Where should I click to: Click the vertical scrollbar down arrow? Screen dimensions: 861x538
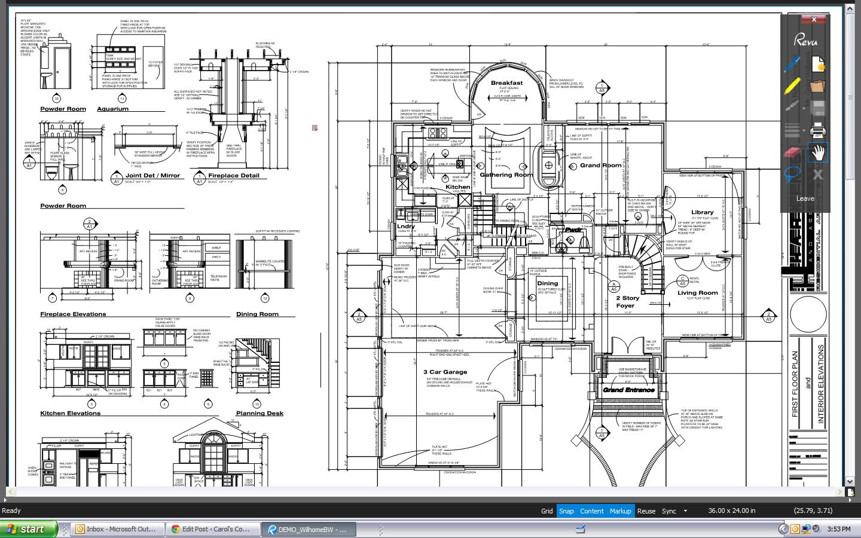click(851, 481)
